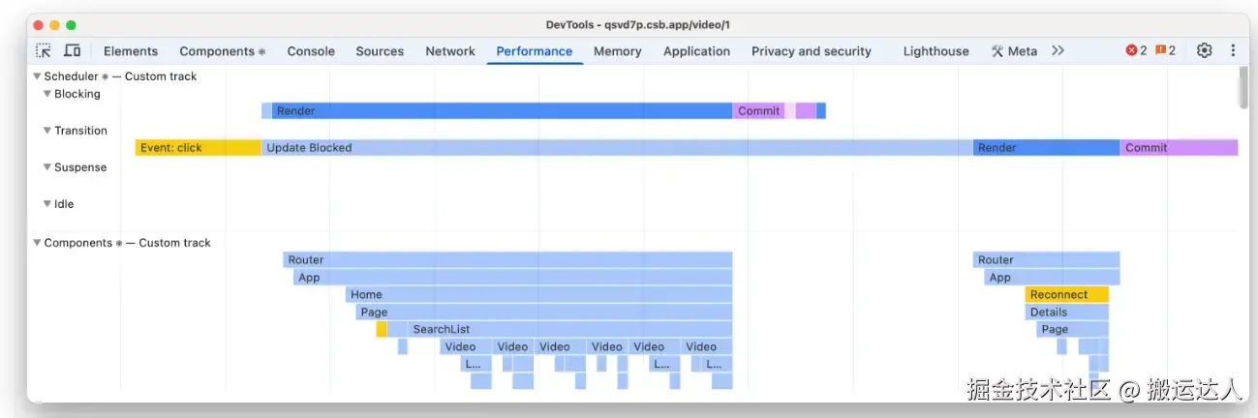Collapse the Idle sub-track
This screenshot has width=1258, height=418.
[x=47, y=204]
